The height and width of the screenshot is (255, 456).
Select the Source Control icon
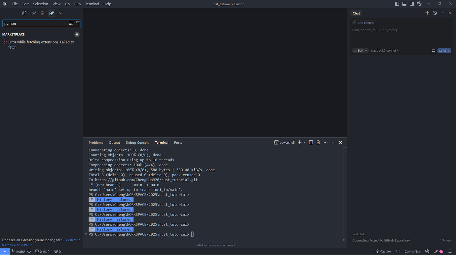[x=42, y=13]
